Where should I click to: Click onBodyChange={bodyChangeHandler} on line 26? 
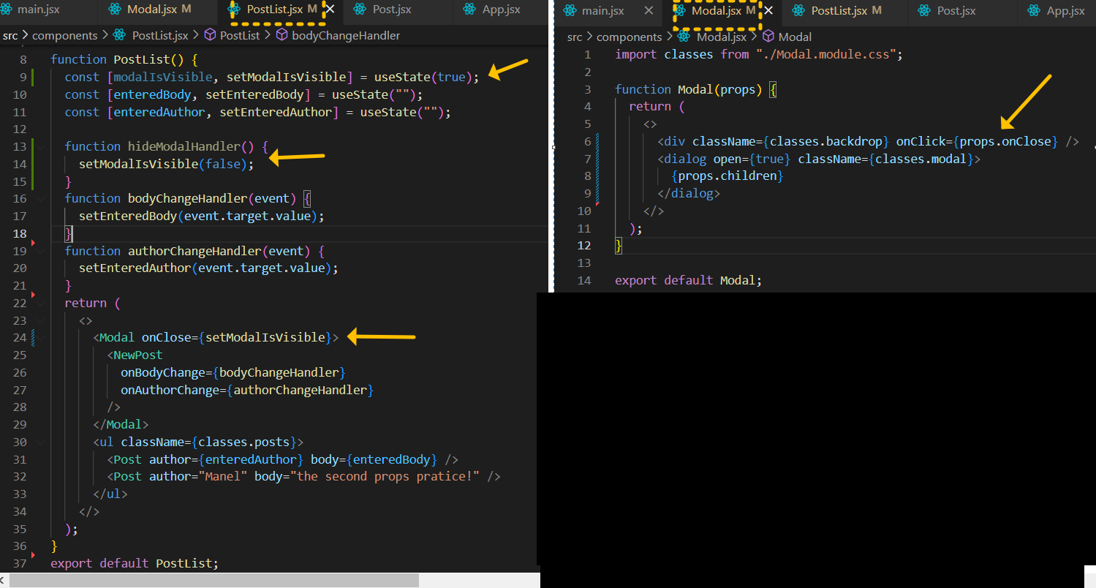pyautogui.click(x=233, y=372)
